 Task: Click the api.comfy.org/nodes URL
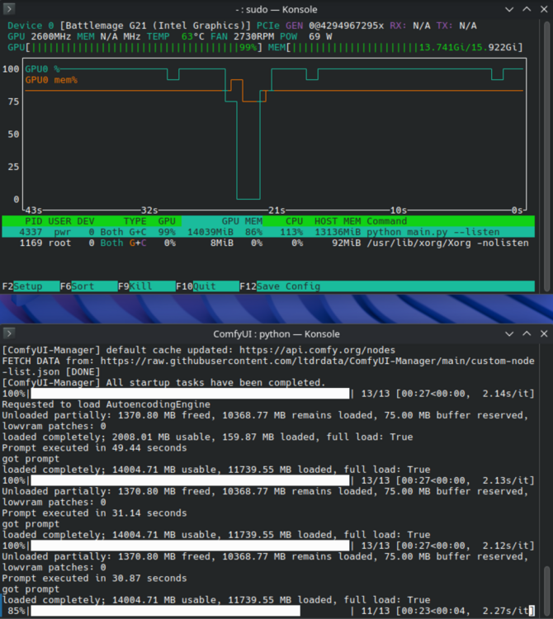317,350
